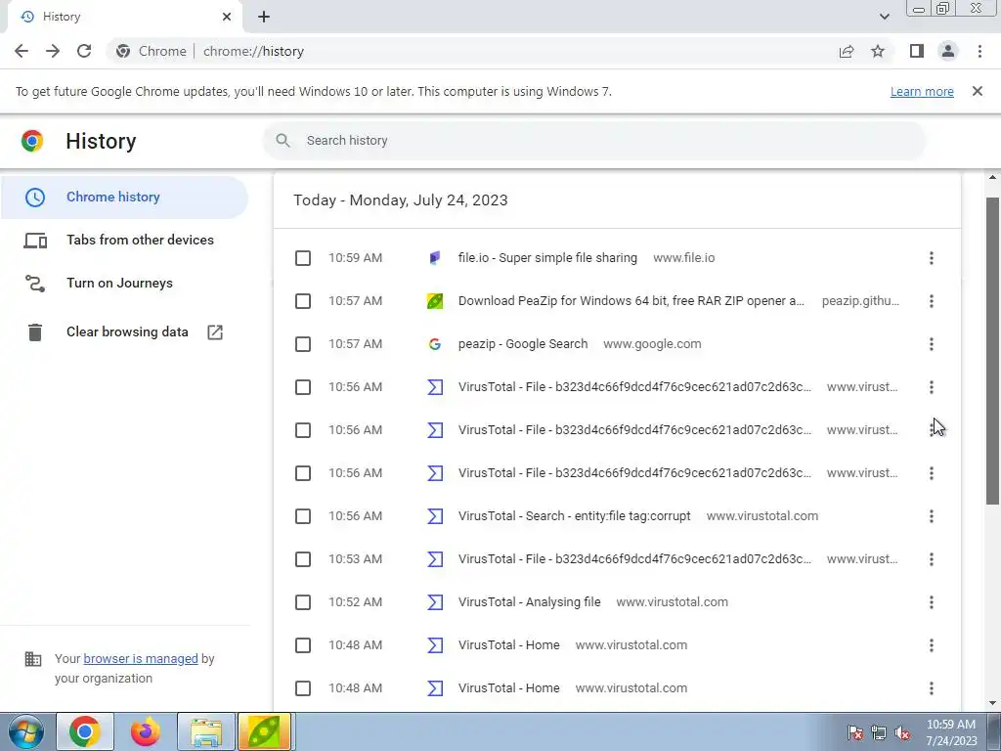Click the Search history field
The image size is (1001, 751).
(x=593, y=141)
